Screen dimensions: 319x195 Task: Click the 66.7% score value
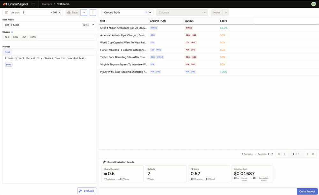224,28
